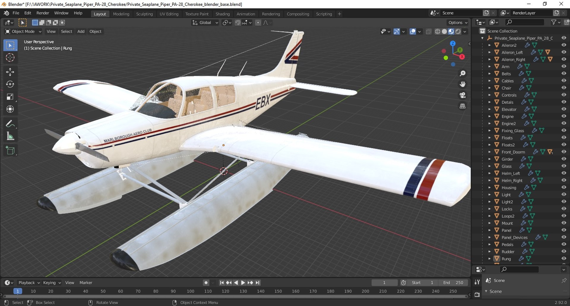The image size is (570, 306).
Task: Toggle the snapping magnet icon
Action: coord(237,23)
